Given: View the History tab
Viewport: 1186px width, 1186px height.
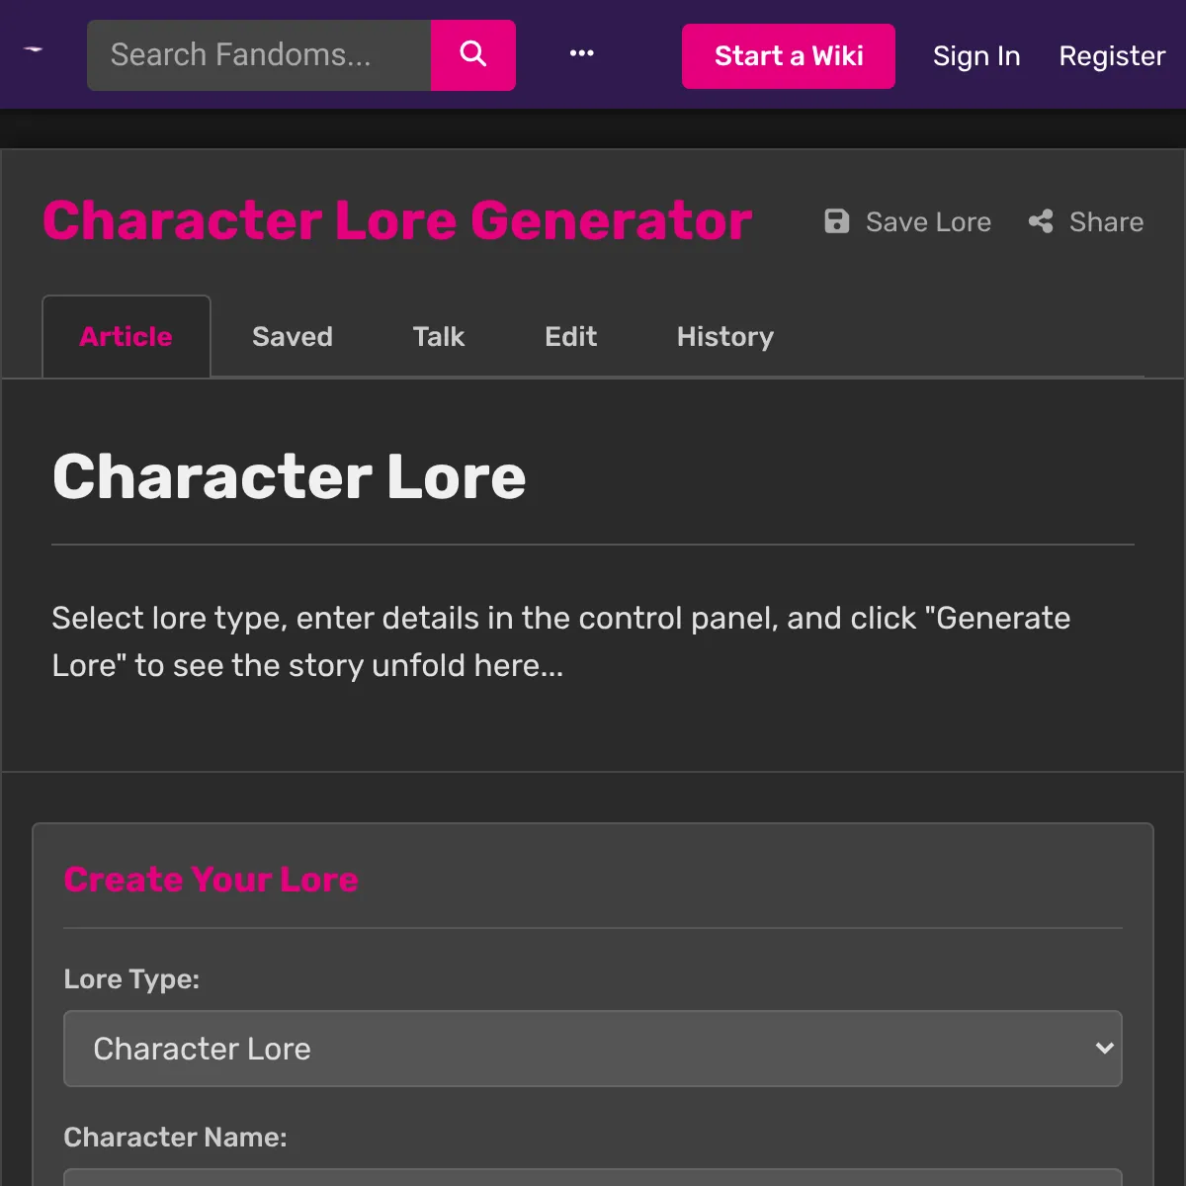Looking at the screenshot, I should point(724,337).
